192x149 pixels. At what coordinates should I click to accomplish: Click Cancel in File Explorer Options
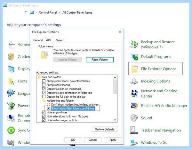(x=93, y=140)
